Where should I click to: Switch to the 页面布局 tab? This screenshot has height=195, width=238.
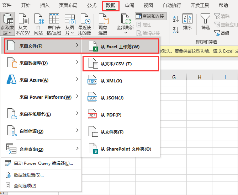click(x=68, y=5)
